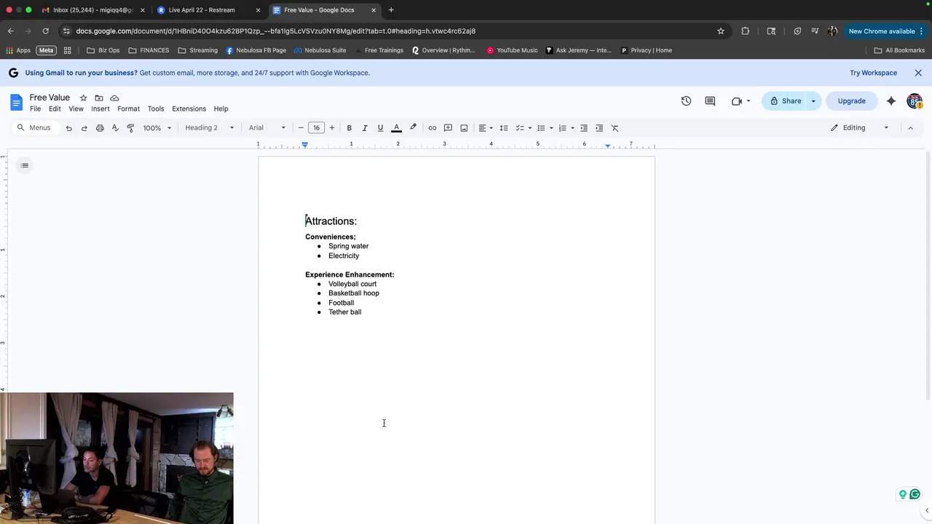Switch to the Gmail Inbox tab
Viewport: 932px width, 524px height.
[93, 10]
